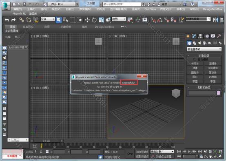This screenshot has width=226, height=161.
Task: Click the Go to End playback button
Action: tap(200, 152)
